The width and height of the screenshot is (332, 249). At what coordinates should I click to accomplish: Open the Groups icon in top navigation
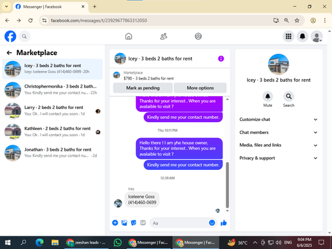(198, 37)
